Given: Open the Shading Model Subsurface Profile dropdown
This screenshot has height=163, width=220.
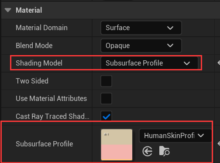Looking at the screenshot, I should click(x=149, y=63).
